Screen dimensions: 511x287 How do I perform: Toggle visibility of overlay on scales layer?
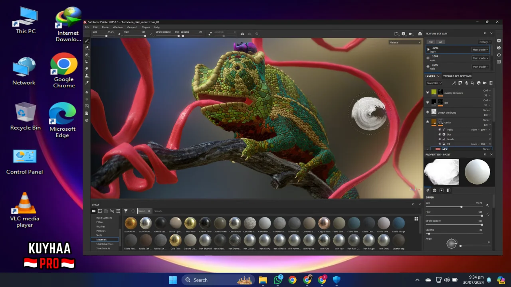(x=428, y=92)
